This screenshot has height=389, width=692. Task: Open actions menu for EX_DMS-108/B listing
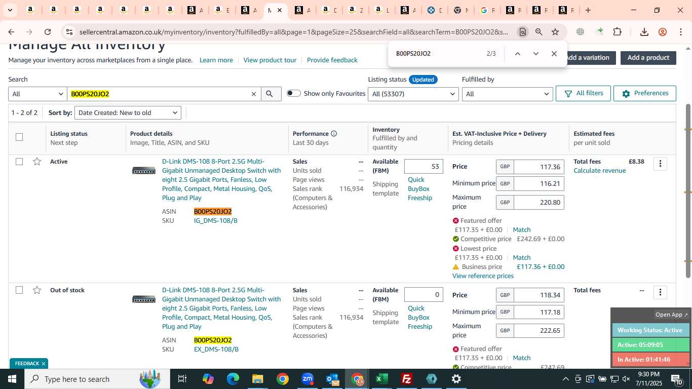660,292
